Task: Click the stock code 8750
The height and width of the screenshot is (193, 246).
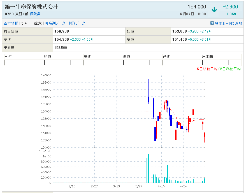Action: pos(9,14)
